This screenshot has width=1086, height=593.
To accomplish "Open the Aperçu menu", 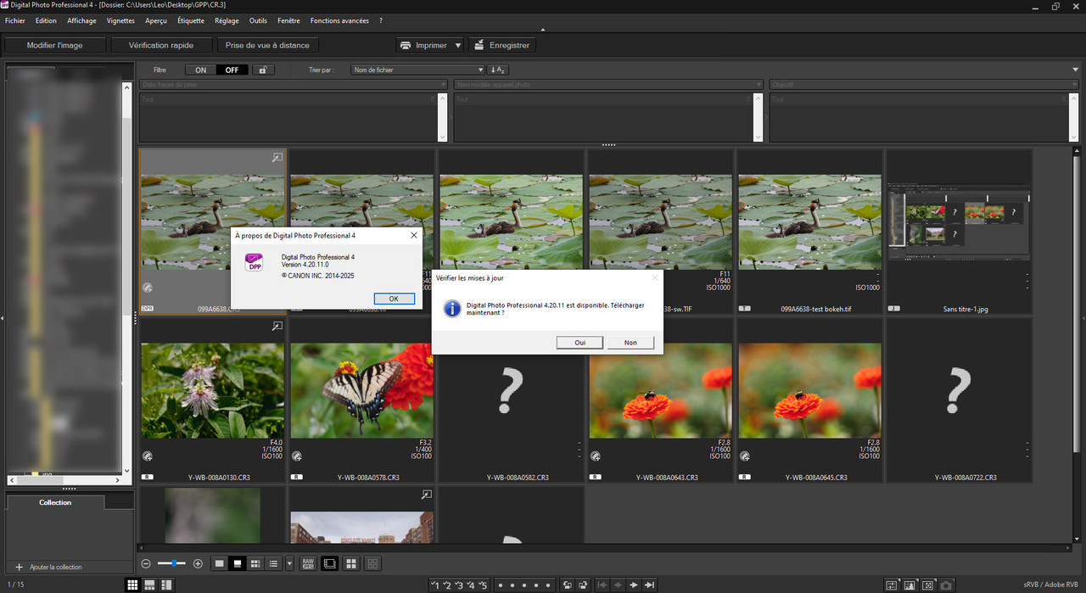I will [x=156, y=20].
